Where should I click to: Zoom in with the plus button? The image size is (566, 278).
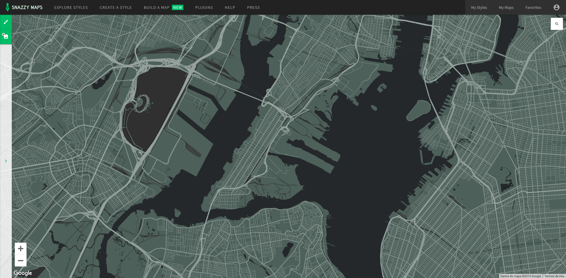coord(21,249)
